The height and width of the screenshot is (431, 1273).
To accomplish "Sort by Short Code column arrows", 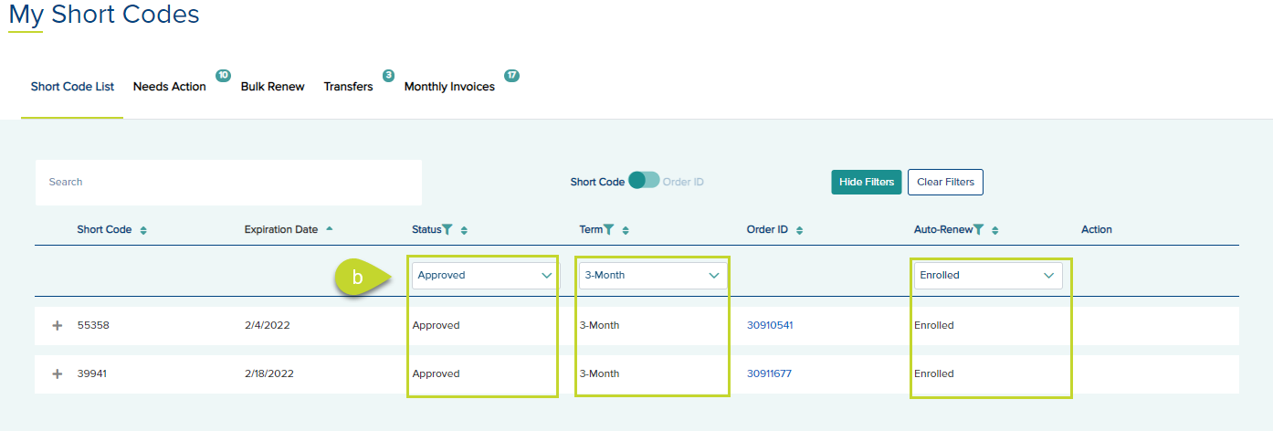I will [x=143, y=230].
